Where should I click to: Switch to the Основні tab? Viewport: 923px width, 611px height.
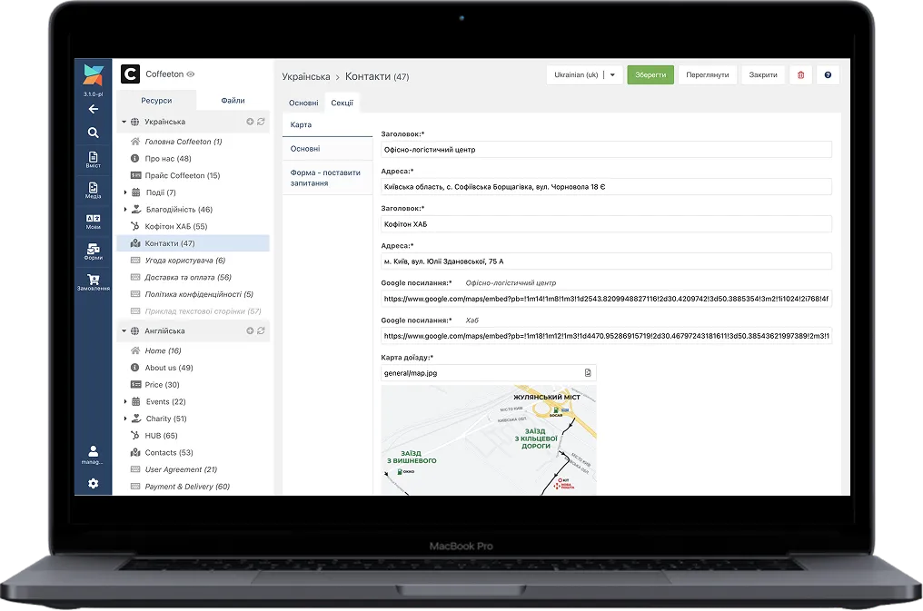coord(303,103)
